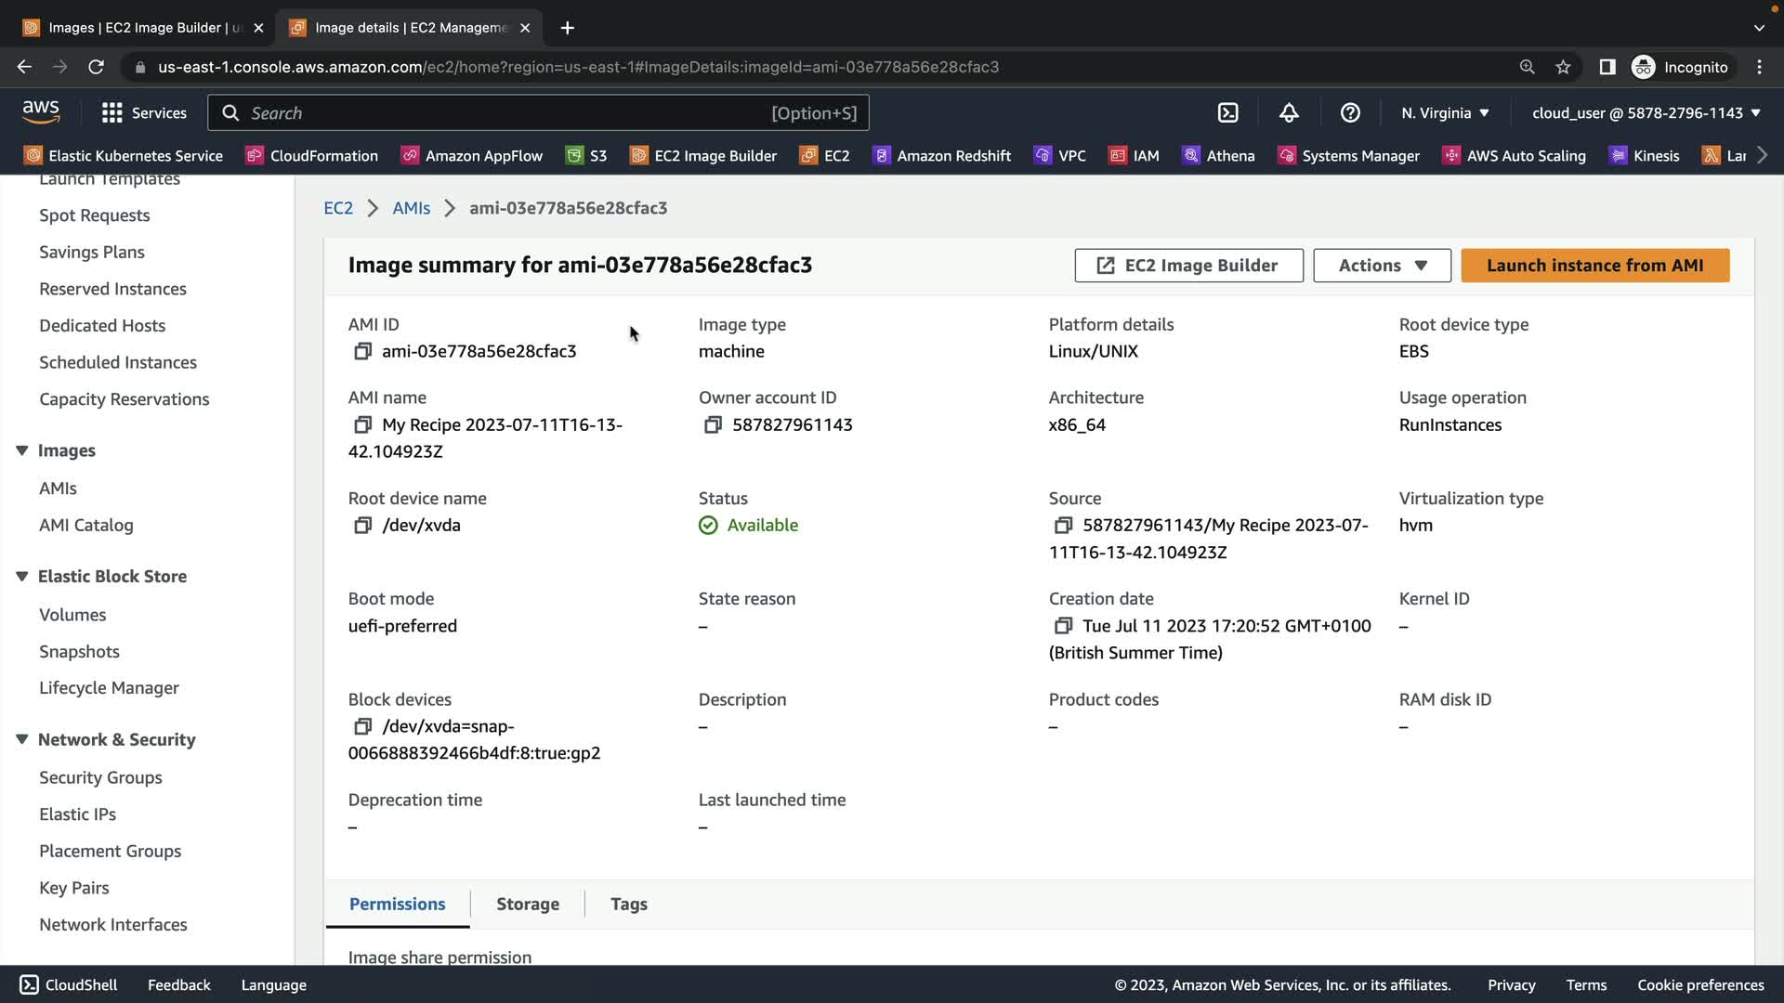Screen dimensions: 1784x1003
Task: Open the Actions dropdown
Action: [x=1382, y=266]
